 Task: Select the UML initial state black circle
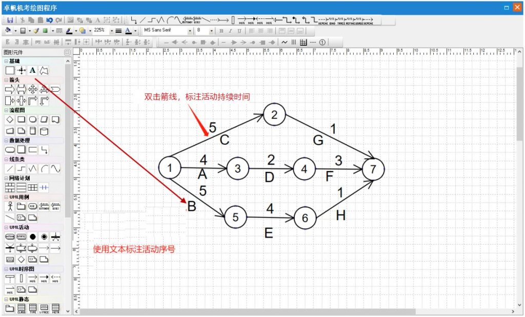coord(32,236)
